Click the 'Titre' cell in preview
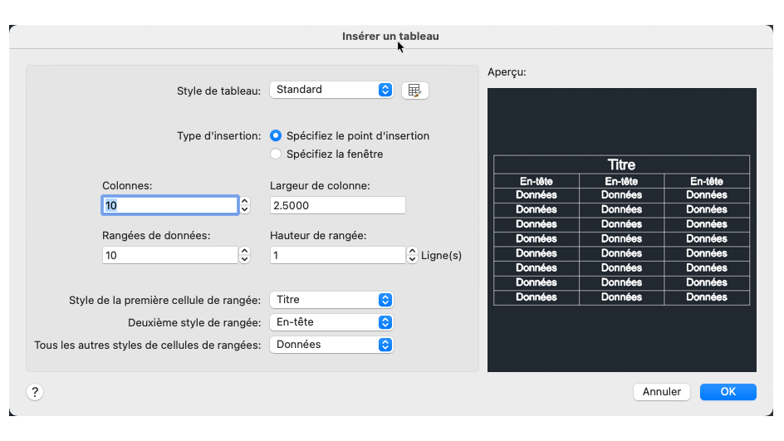This screenshot has height=441, width=784. click(621, 164)
